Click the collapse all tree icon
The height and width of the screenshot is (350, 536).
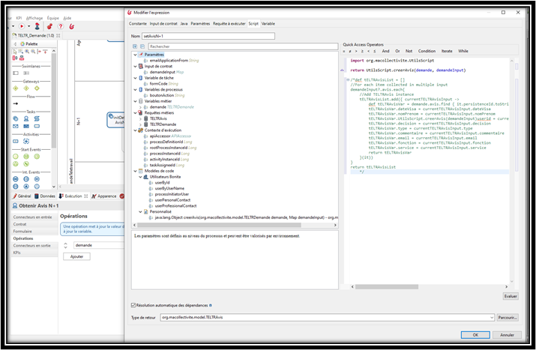[x=142, y=46]
